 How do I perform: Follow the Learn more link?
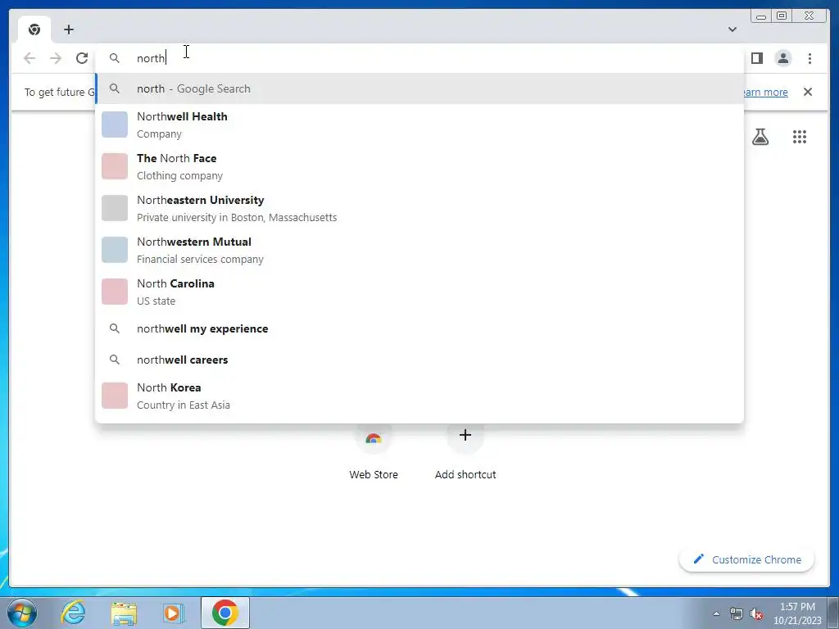(x=765, y=92)
